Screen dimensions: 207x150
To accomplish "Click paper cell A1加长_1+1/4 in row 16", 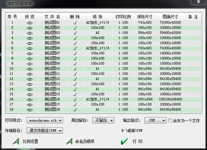I will [98, 99].
